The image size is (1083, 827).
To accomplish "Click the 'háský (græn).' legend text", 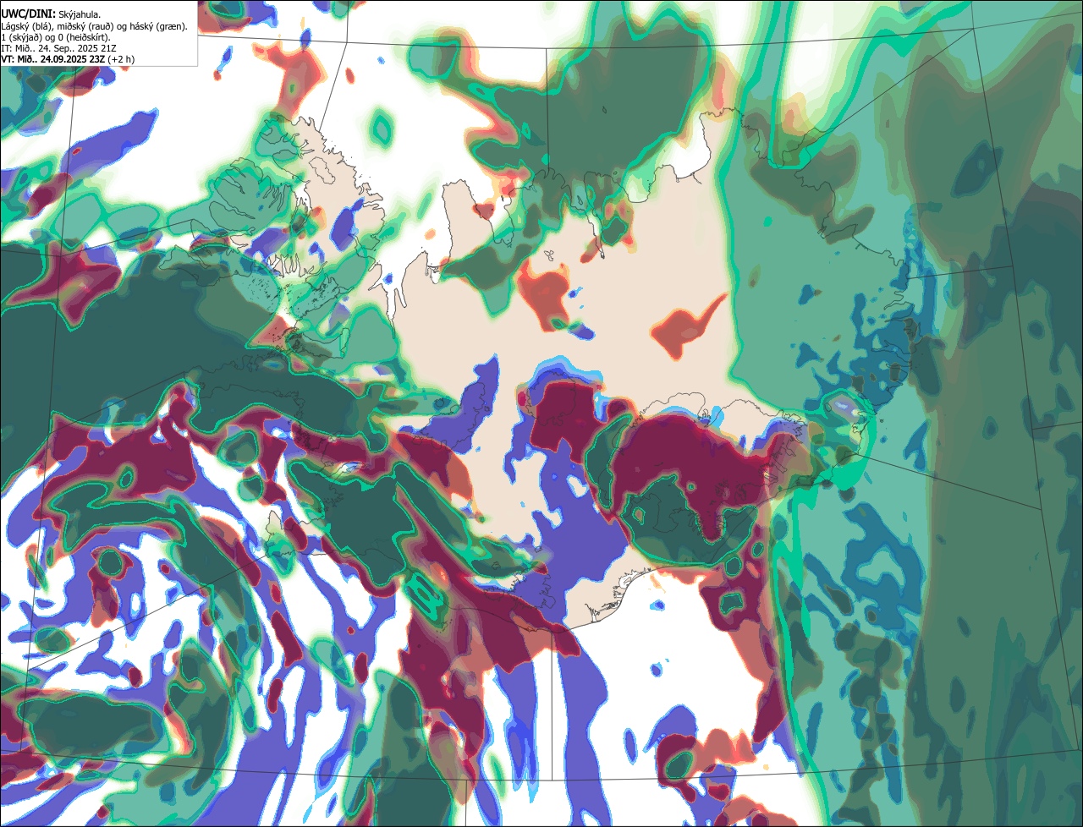I will click(x=158, y=27).
